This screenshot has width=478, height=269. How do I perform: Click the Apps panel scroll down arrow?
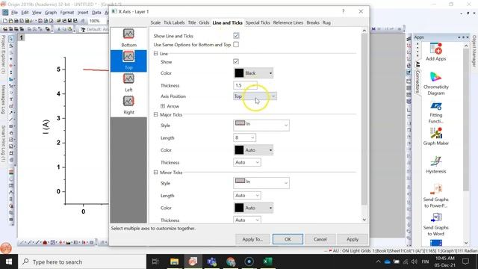[x=466, y=243]
